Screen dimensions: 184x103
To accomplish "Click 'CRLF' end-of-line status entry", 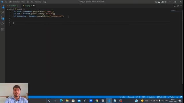I will click(x=143, y=97).
